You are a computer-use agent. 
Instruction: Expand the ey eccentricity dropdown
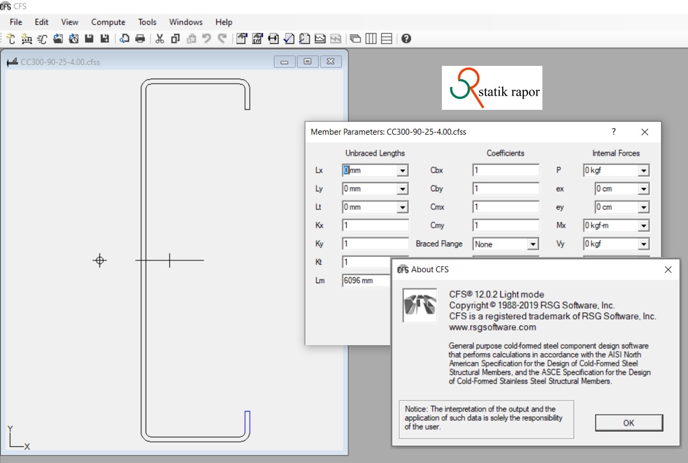[644, 207]
